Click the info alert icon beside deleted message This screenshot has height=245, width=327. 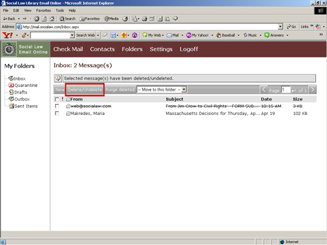[x=58, y=78]
